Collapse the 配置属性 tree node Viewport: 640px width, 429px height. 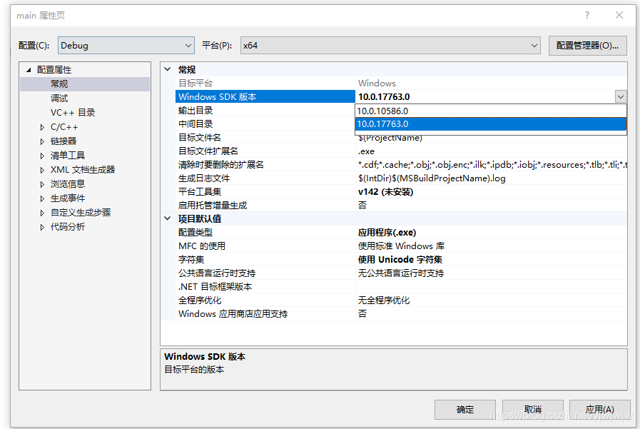[29, 70]
